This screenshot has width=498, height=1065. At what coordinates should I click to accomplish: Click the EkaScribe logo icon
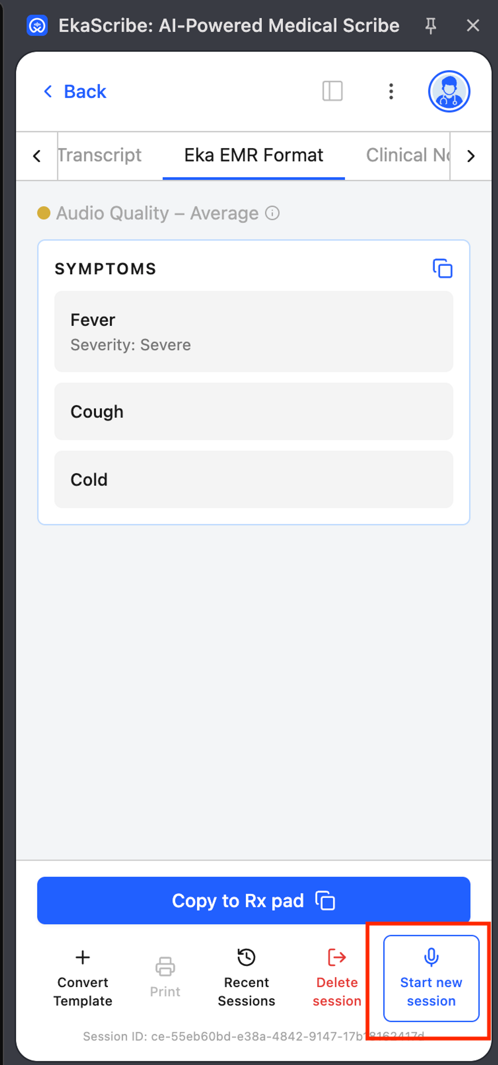[x=37, y=26]
